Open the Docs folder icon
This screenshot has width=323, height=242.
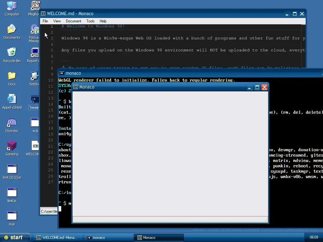pos(12,78)
